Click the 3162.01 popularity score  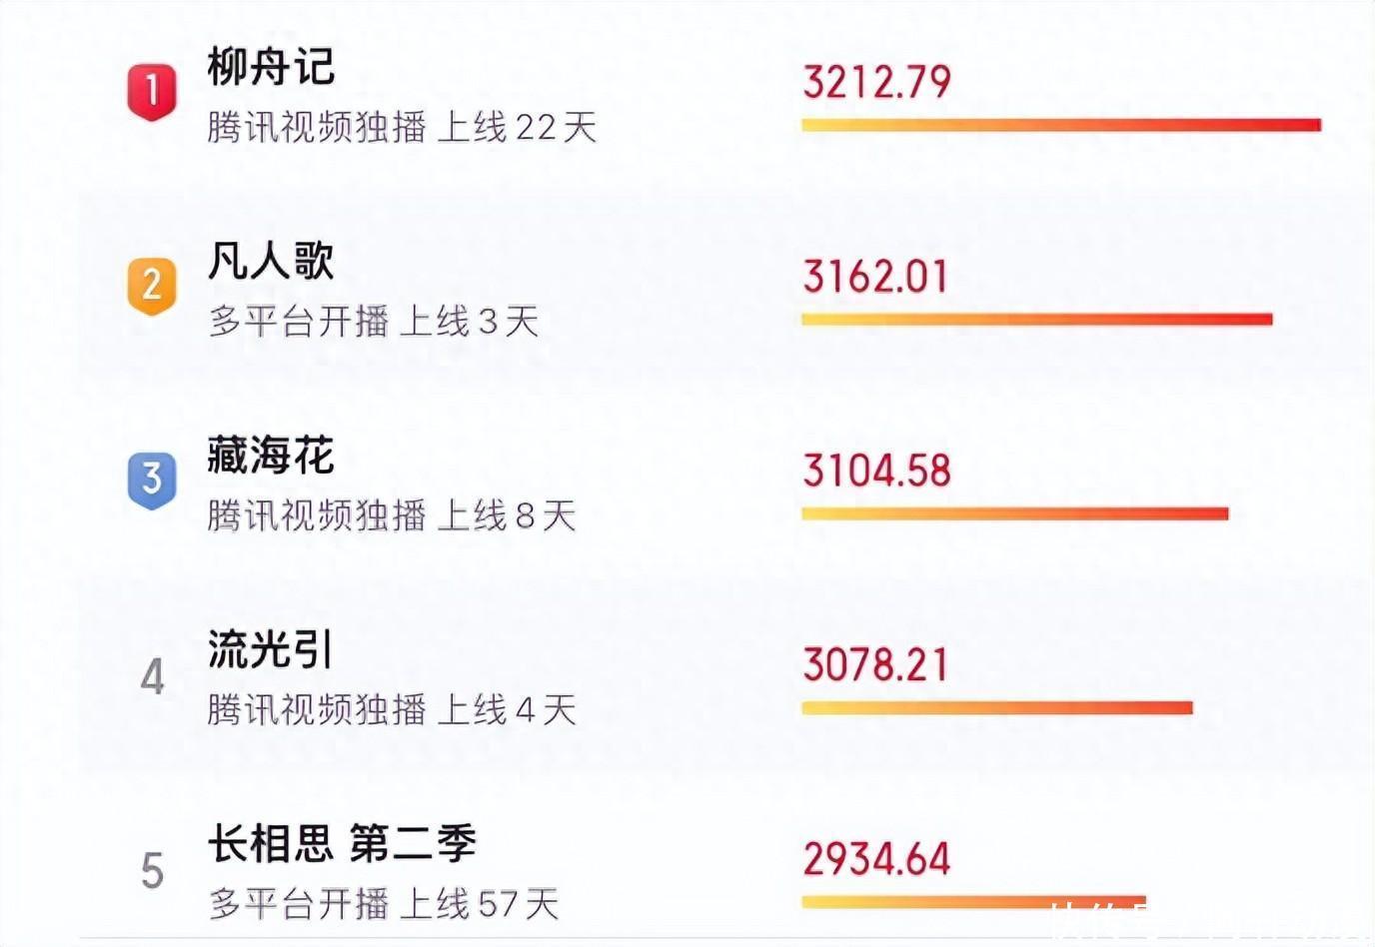point(875,277)
